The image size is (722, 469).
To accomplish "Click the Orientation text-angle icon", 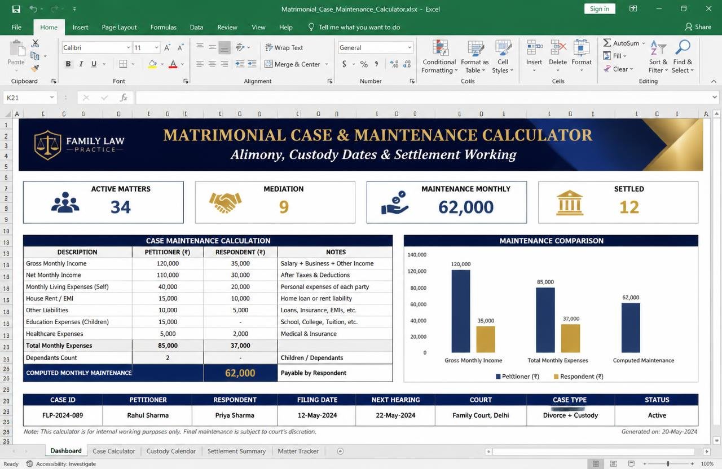I will coord(240,47).
